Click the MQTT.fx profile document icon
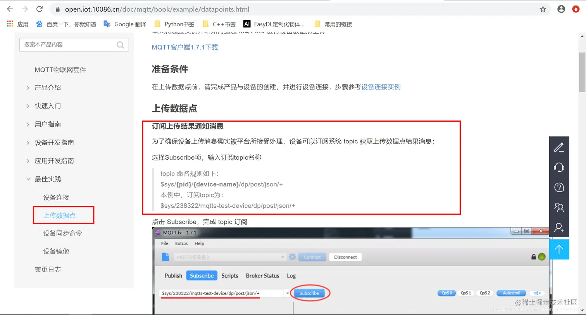 click(165, 257)
